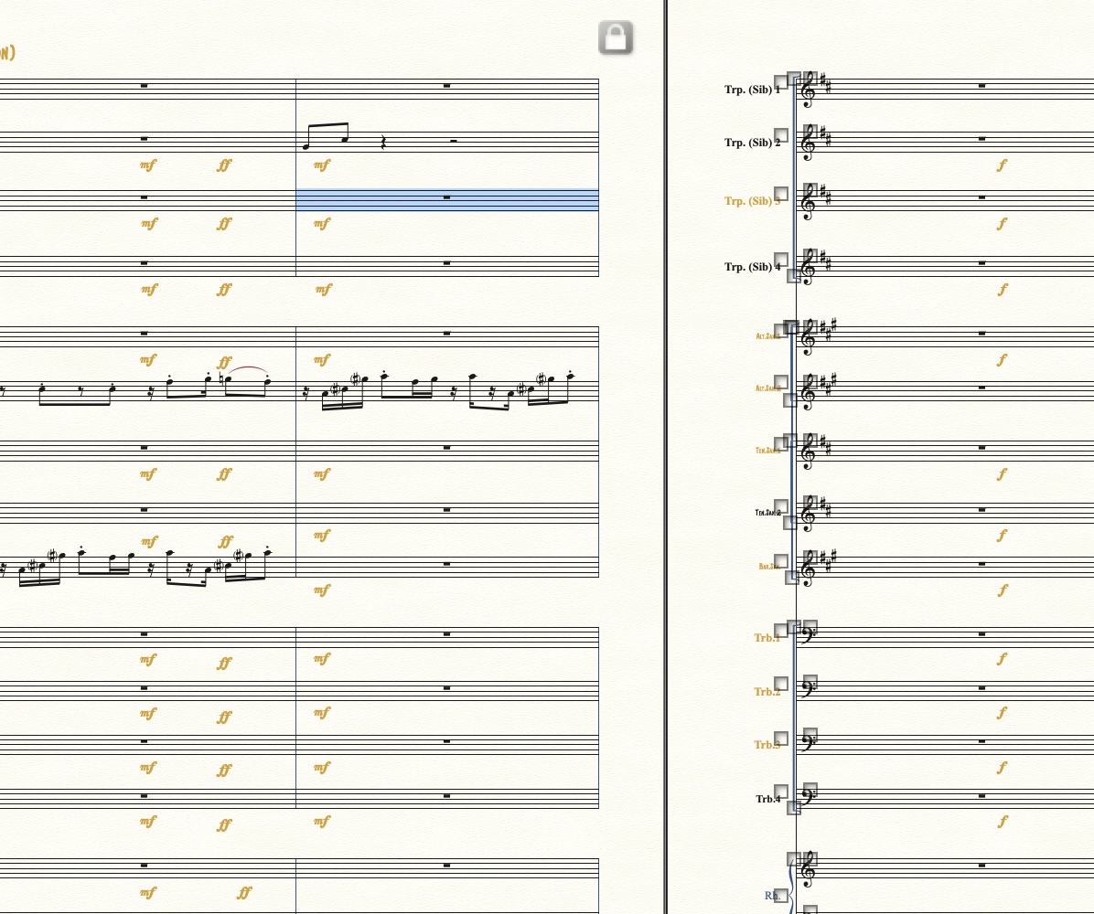Select the Trb.2 staff name handle

781,684
